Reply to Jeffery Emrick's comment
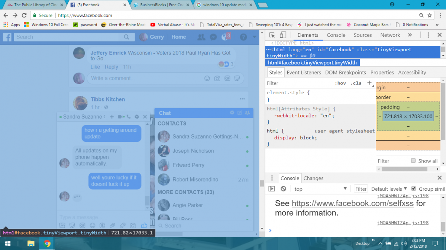Image resolution: width=446 pixels, height=250 pixels. tap(111, 67)
